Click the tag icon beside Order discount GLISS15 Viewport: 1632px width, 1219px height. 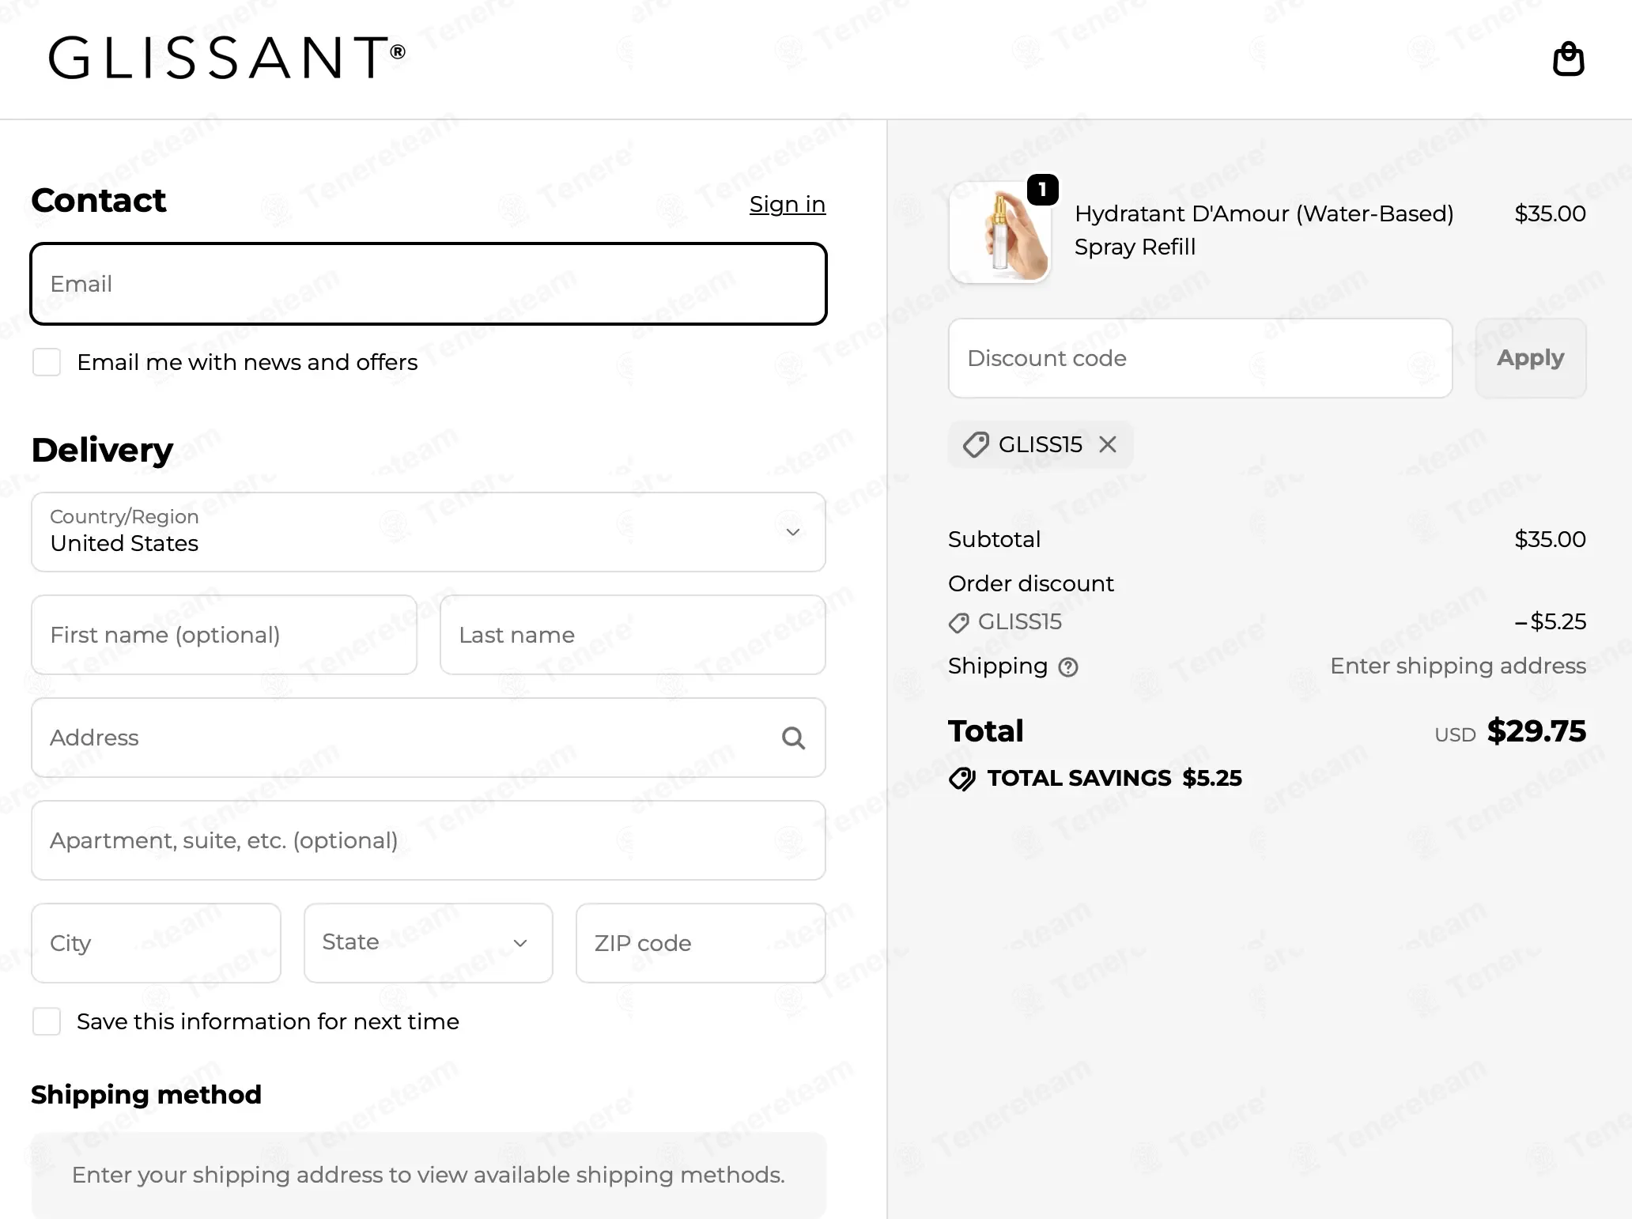pyautogui.click(x=958, y=623)
